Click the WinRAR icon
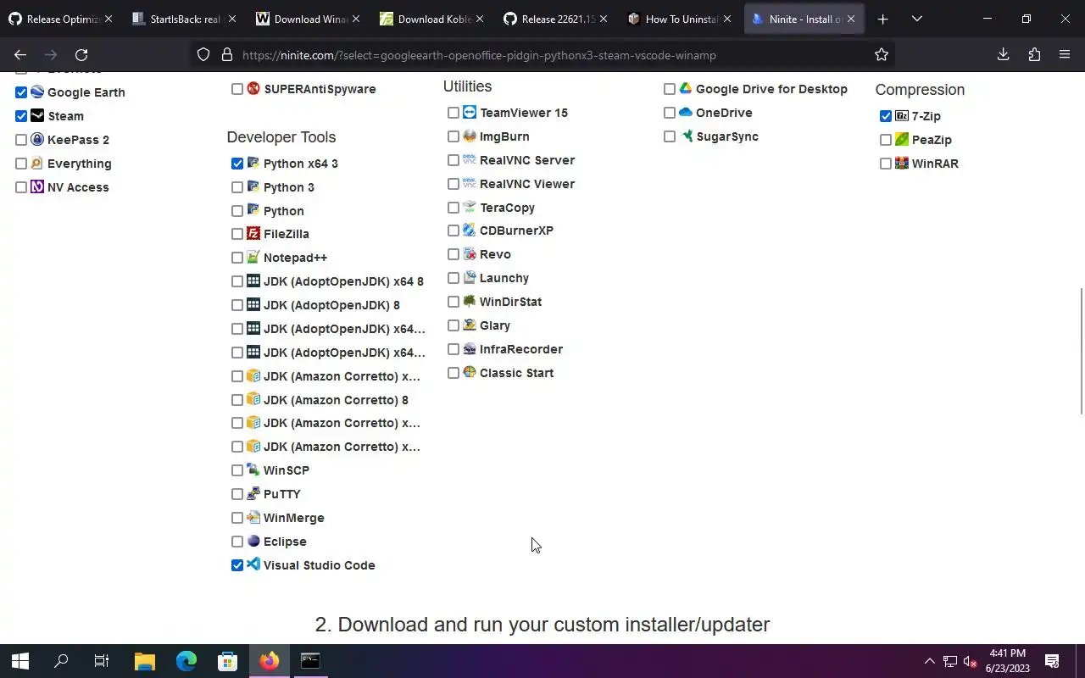The width and height of the screenshot is (1085, 678). point(902,163)
